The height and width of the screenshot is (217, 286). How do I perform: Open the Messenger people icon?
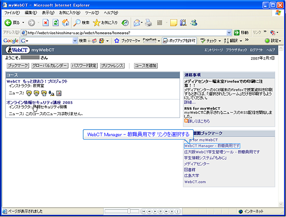coord(194,23)
